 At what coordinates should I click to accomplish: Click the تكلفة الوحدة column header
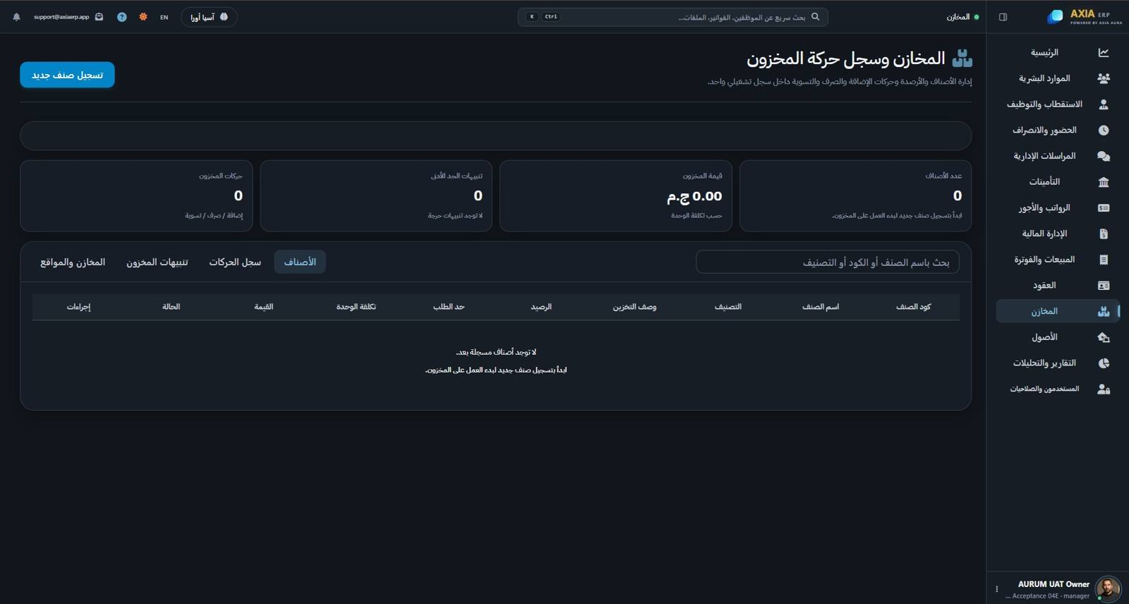click(x=356, y=307)
